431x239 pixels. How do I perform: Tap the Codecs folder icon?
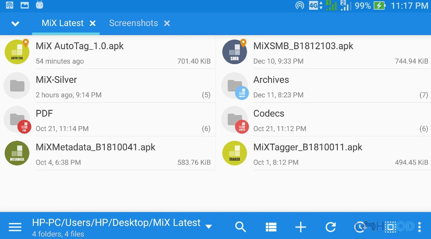pos(234,119)
